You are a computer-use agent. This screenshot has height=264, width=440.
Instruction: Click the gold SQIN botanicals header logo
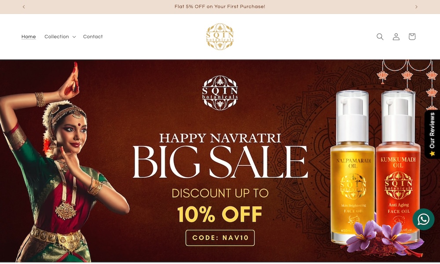click(220, 37)
